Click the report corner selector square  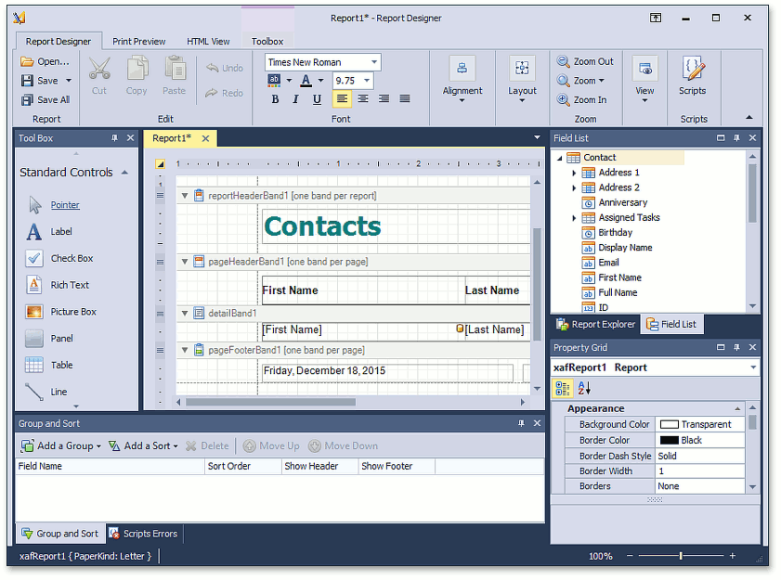[161, 164]
